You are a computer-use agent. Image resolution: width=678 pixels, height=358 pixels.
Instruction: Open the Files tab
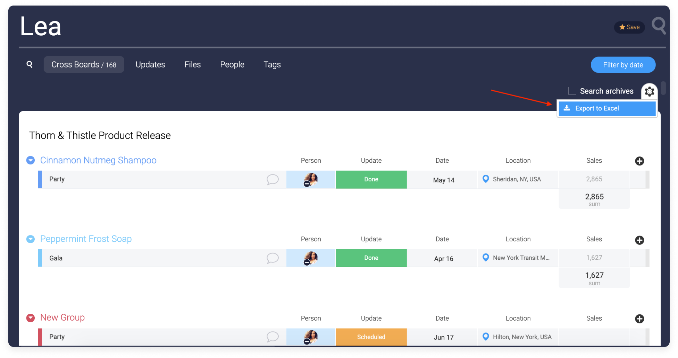click(x=192, y=65)
